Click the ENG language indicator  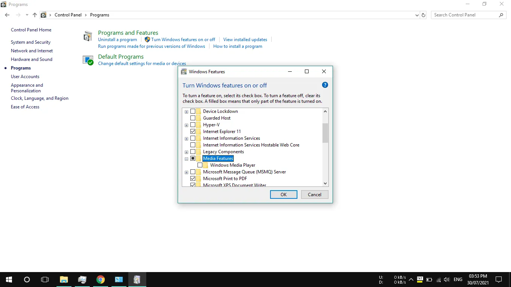click(458, 280)
